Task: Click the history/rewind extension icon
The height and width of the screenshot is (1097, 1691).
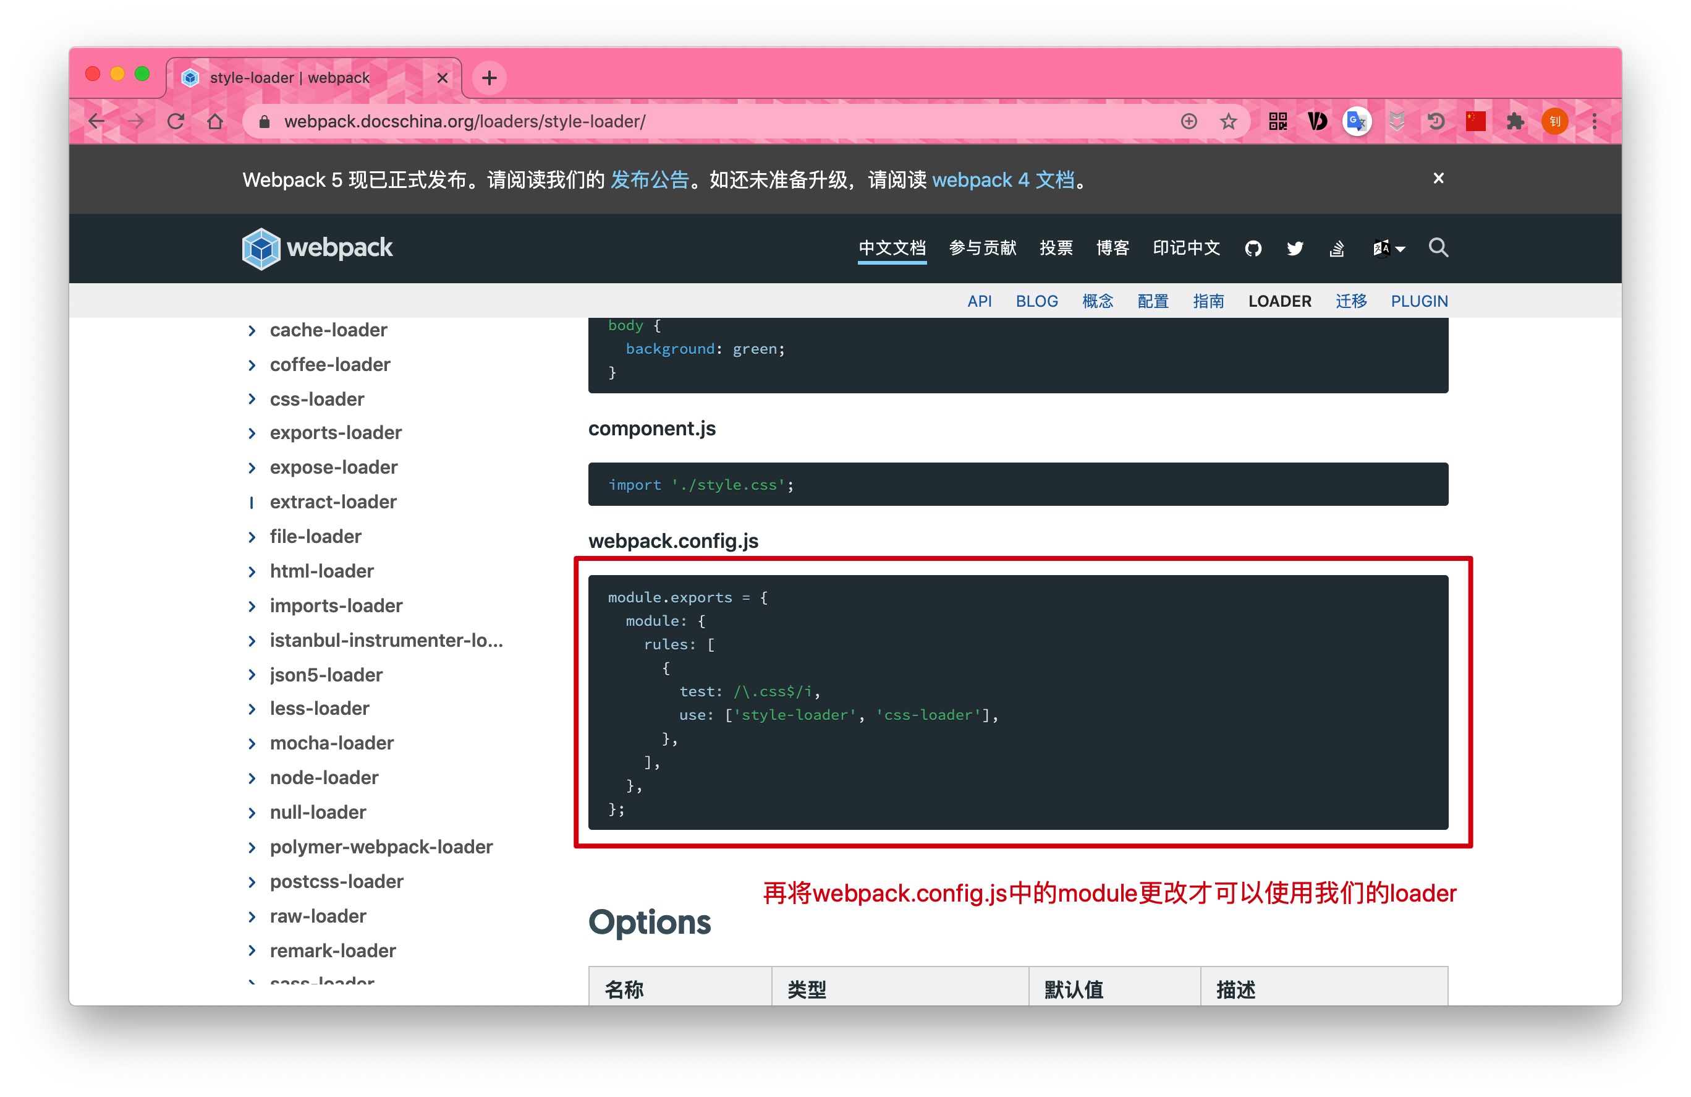Action: tap(1436, 122)
